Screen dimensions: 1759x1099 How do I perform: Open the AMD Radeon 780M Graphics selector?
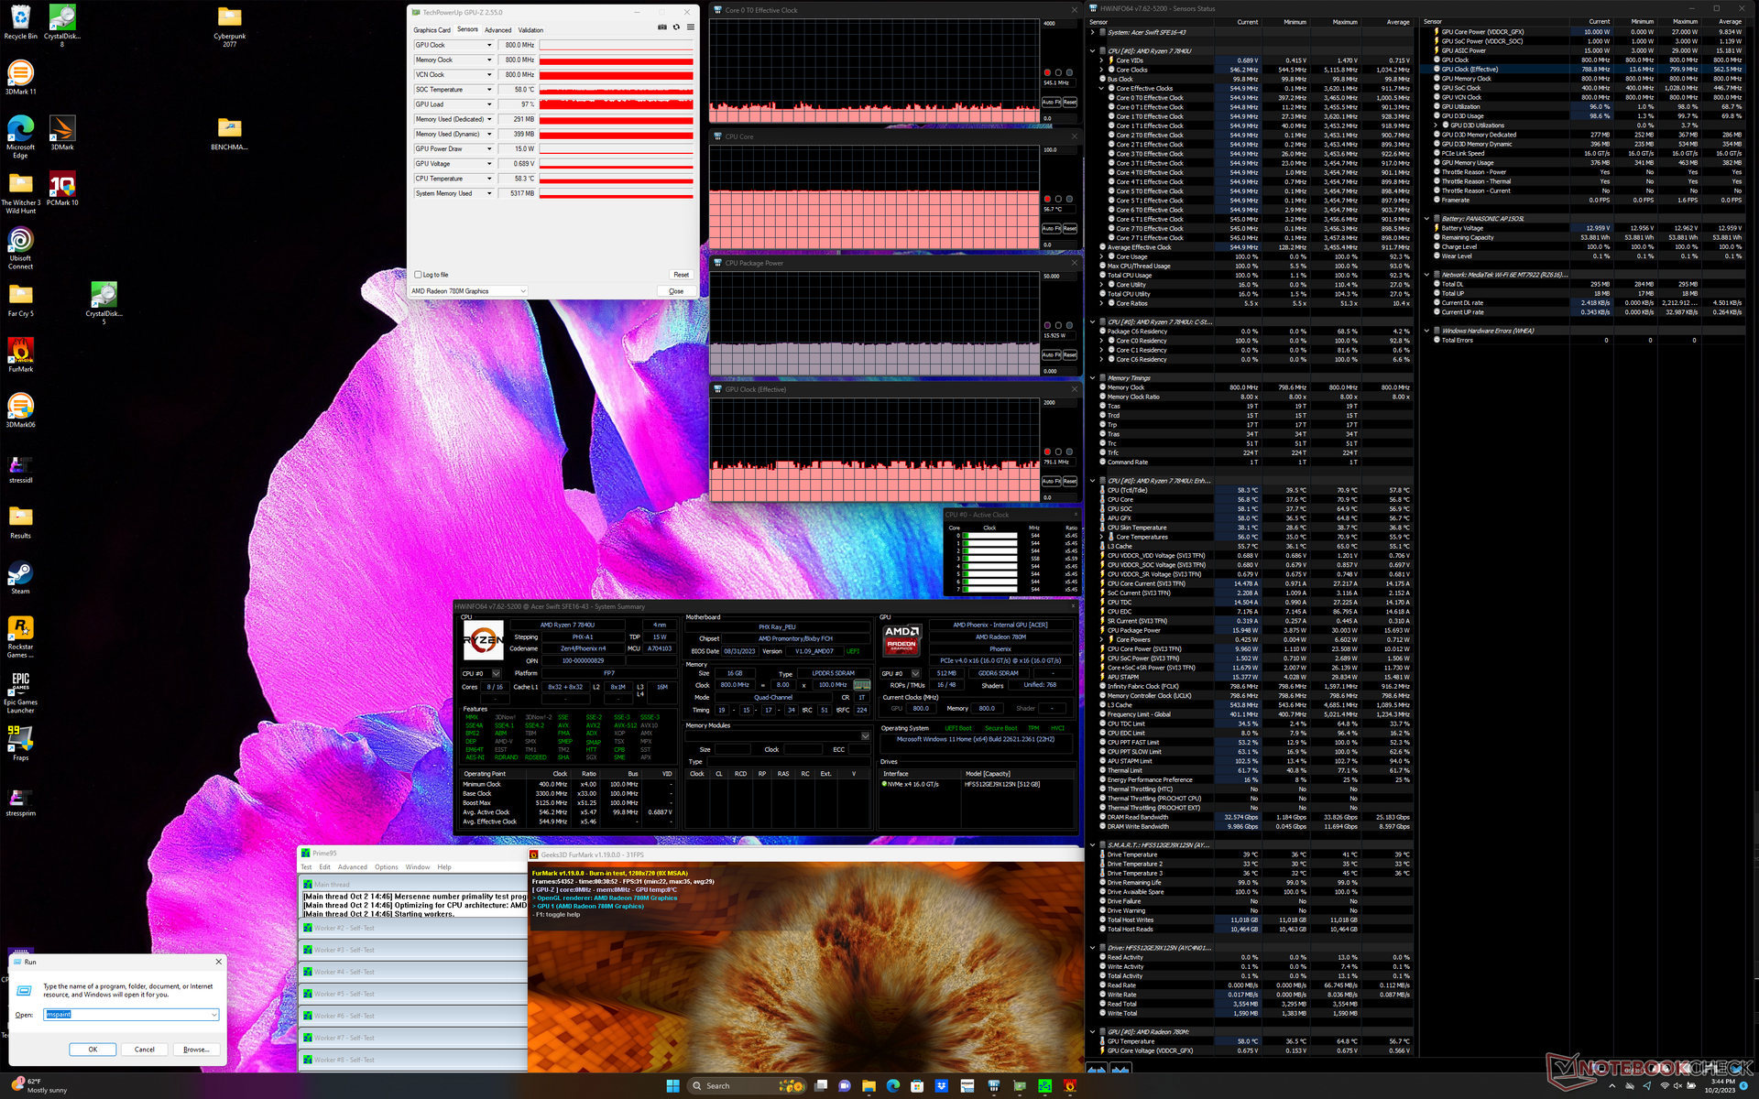point(469,291)
